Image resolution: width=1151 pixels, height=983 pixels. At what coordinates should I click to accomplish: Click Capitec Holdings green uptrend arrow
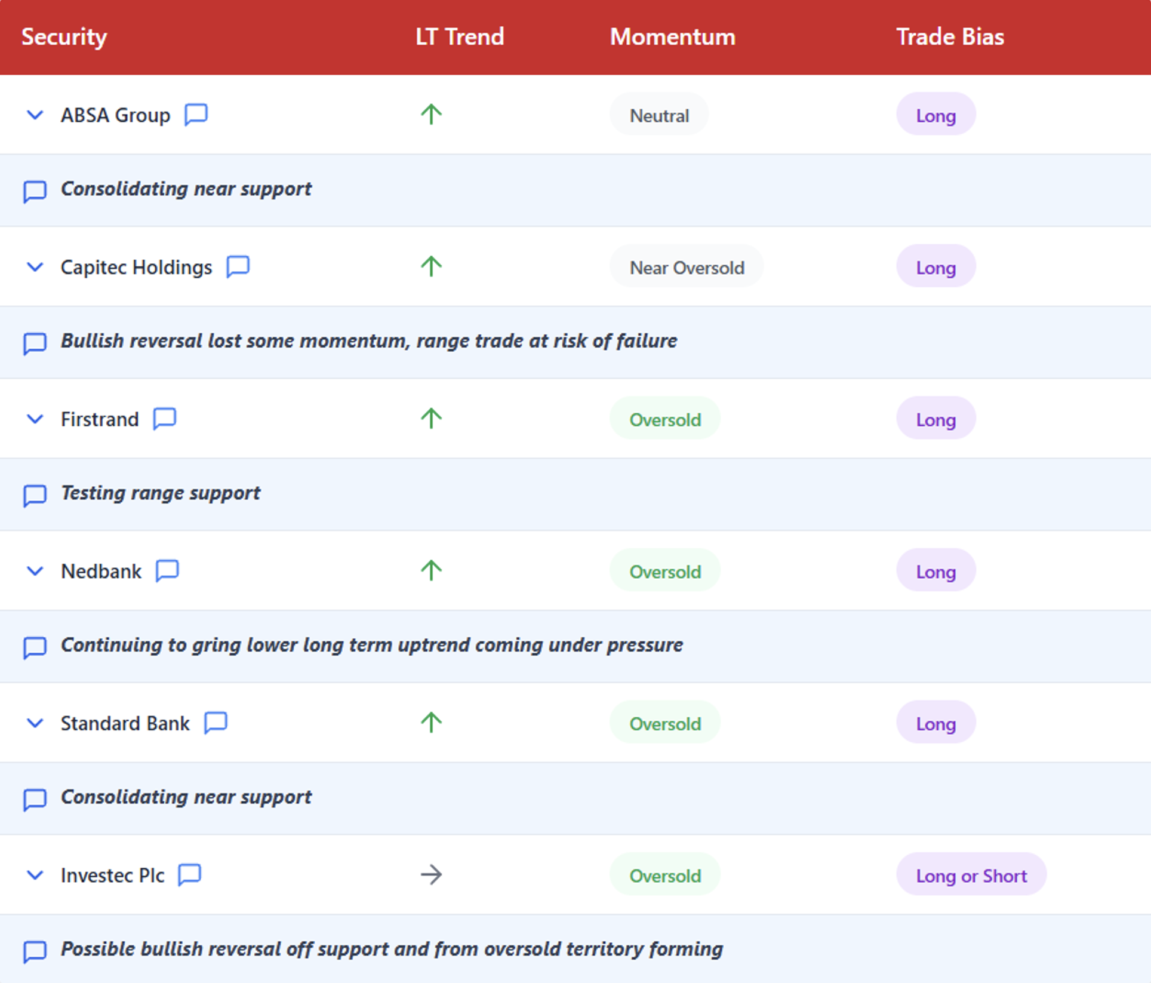(431, 266)
